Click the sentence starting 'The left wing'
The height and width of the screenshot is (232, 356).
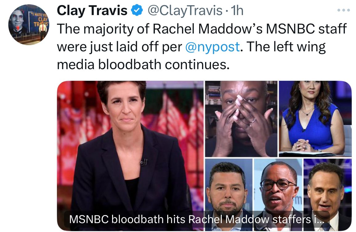[x=286, y=47]
